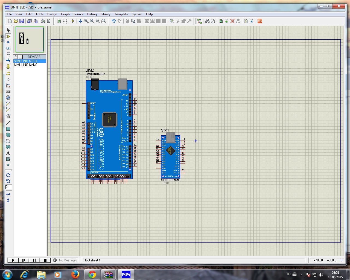Screen dimensions: 350x280
Task: Select SIMULINO NANO in devices list
Action: point(30,65)
